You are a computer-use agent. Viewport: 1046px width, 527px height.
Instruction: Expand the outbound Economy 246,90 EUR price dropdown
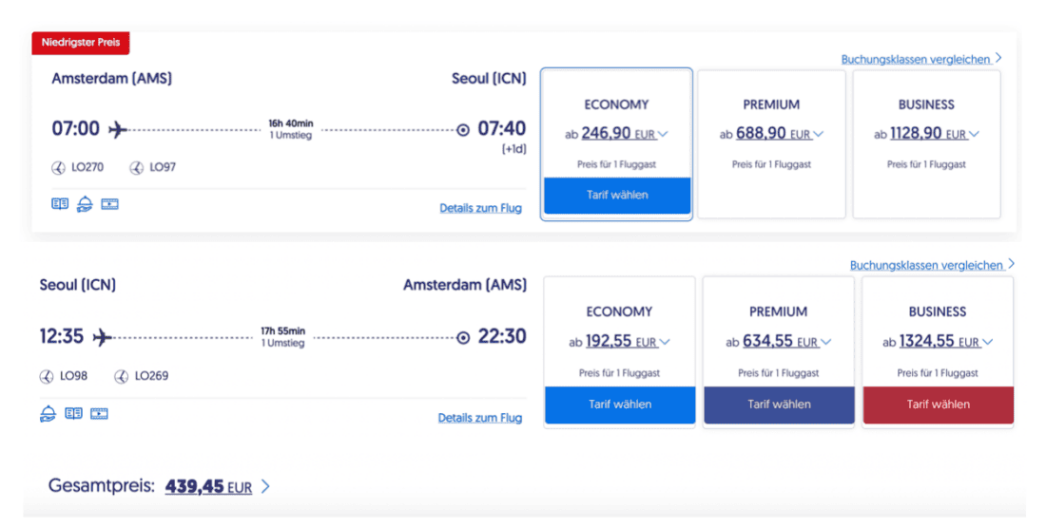[x=663, y=135]
